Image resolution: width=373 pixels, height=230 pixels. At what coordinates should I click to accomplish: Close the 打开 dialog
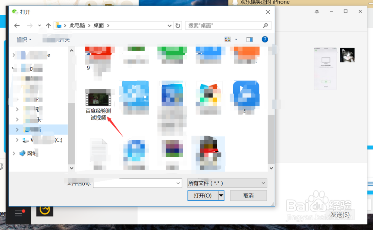pos(268,12)
